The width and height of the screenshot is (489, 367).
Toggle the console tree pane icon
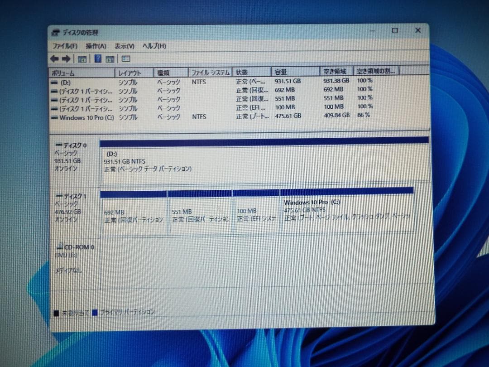point(82,59)
